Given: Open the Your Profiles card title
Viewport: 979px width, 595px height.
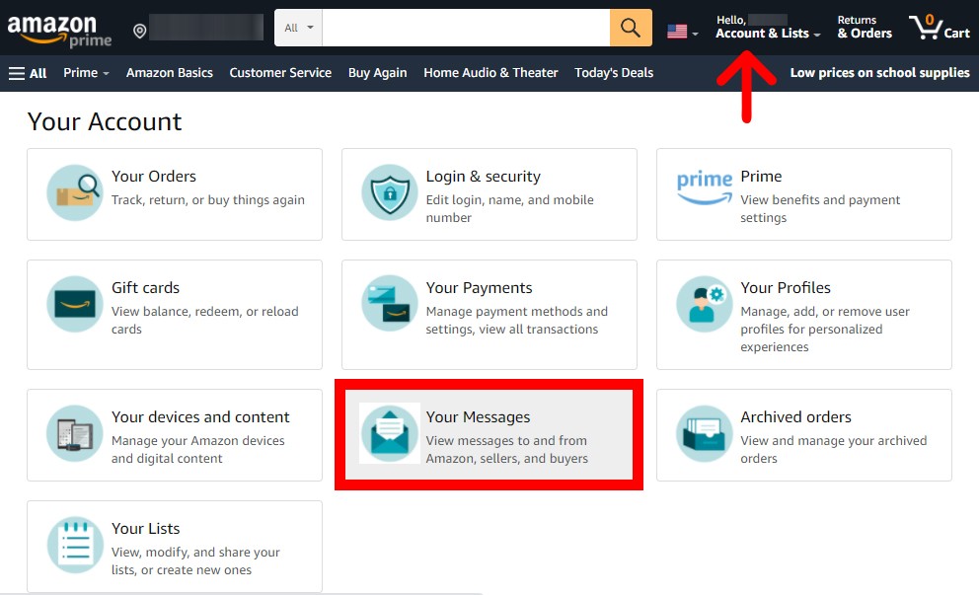Looking at the screenshot, I should point(786,288).
